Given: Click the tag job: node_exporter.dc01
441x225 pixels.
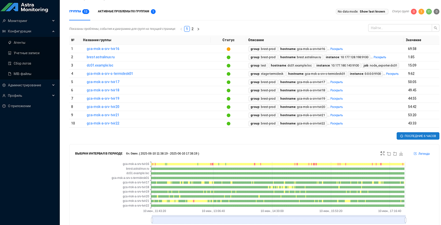Looking at the screenshot, I should click(x=381, y=65).
